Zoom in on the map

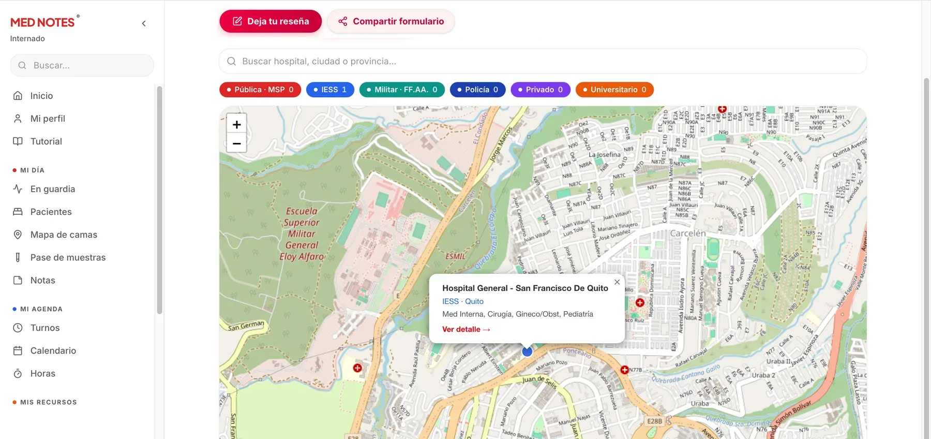click(x=236, y=124)
